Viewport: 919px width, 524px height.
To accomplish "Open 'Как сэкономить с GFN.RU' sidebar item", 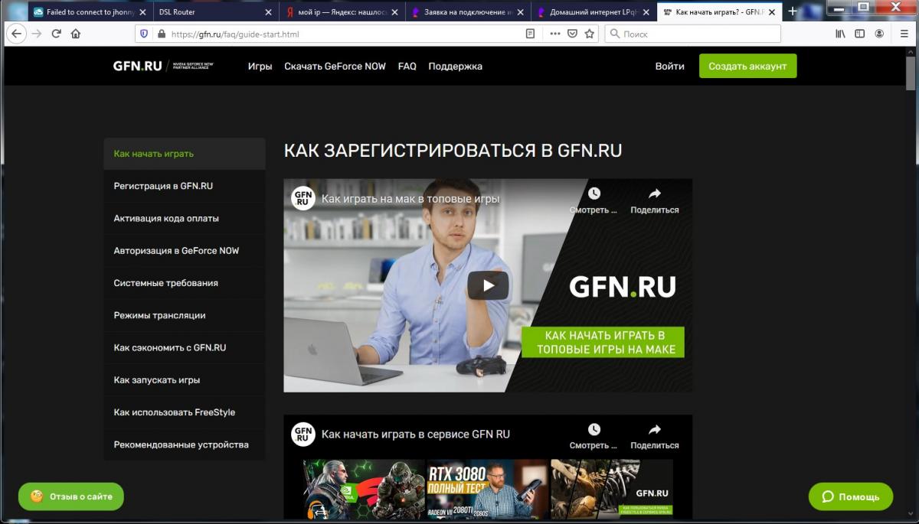I will tap(185, 347).
